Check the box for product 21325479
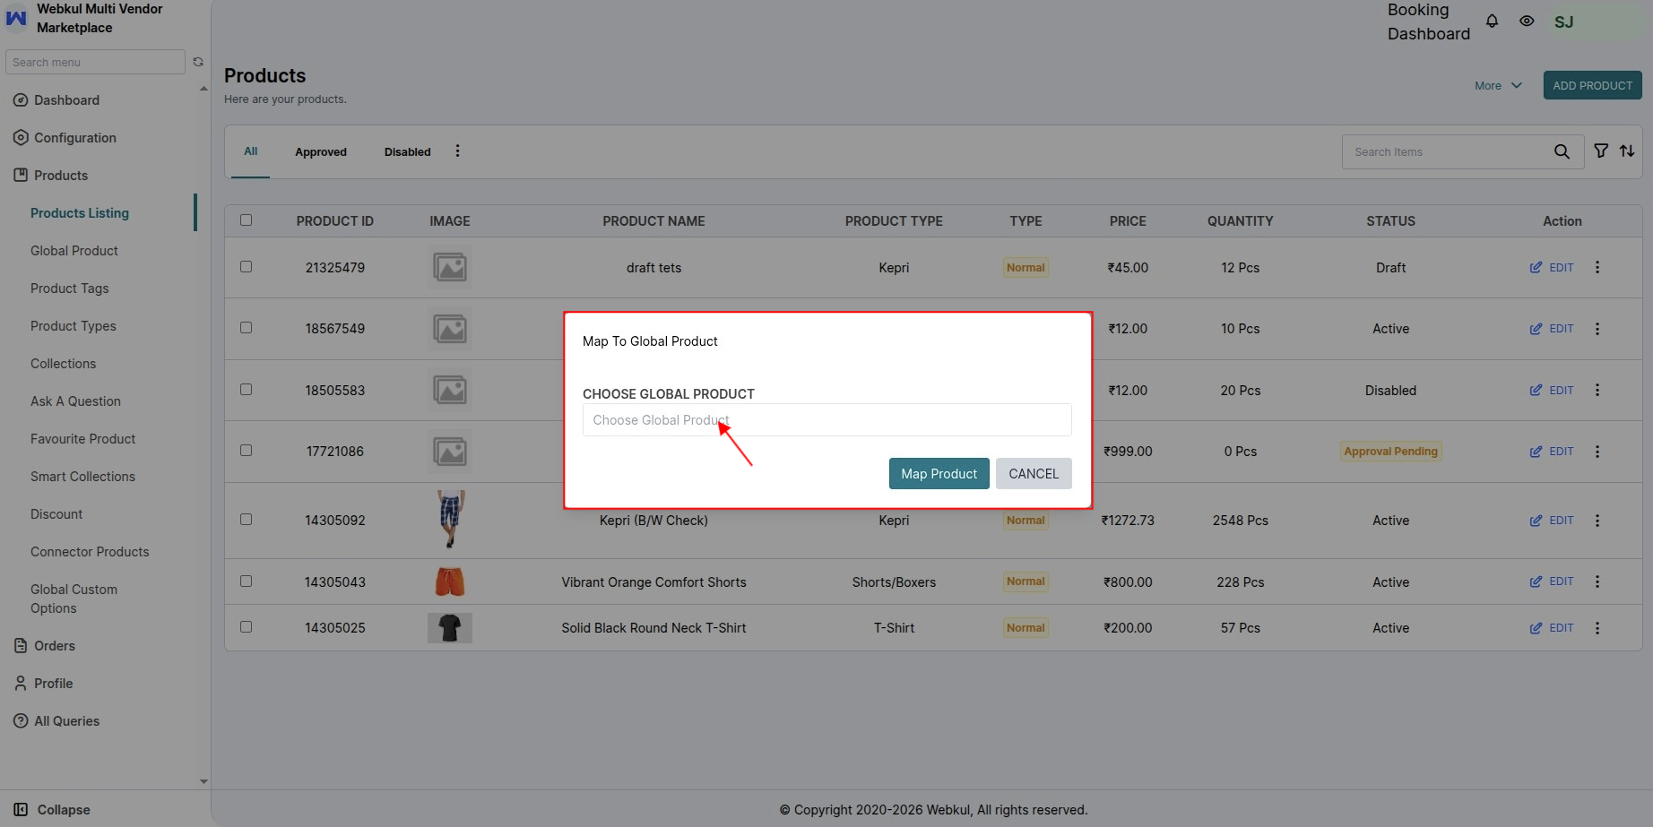This screenshot has width=1653, height=827. (x=247, y=267)
